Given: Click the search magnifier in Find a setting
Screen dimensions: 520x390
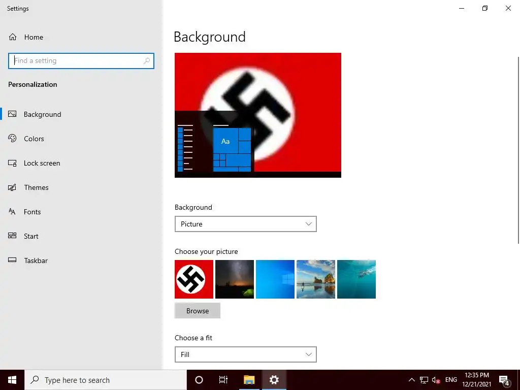Looking at the screenshot, I should click(x=147, y=61).
